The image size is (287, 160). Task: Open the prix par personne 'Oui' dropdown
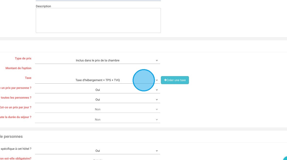98,90
